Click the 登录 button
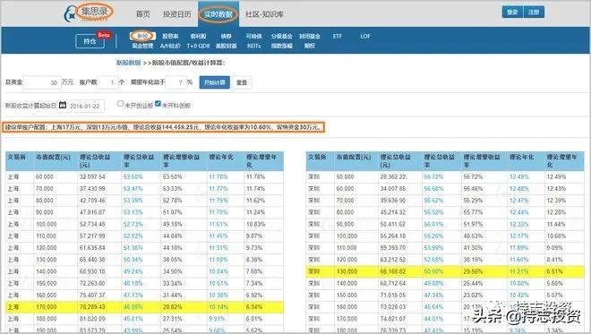 tap(512, 12)
